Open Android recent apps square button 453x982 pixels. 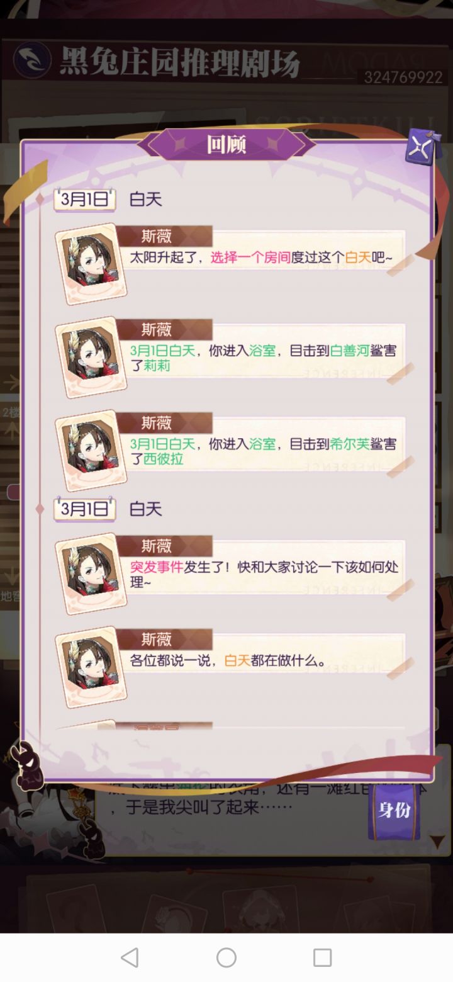point(322,957)
